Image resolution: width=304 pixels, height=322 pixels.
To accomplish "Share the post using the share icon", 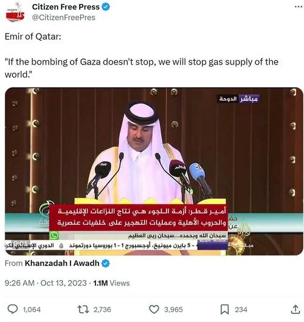I will (x=295, y=309).
